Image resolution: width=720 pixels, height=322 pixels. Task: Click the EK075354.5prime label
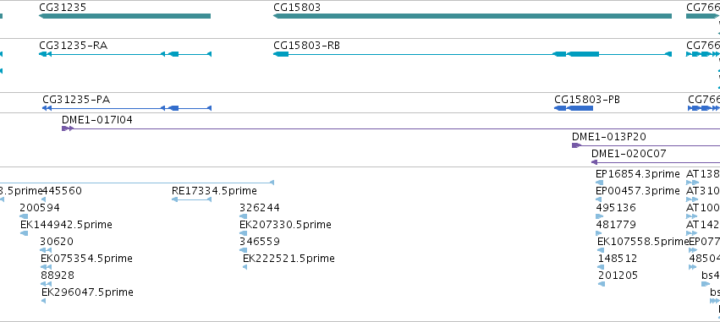pos(87,259)
